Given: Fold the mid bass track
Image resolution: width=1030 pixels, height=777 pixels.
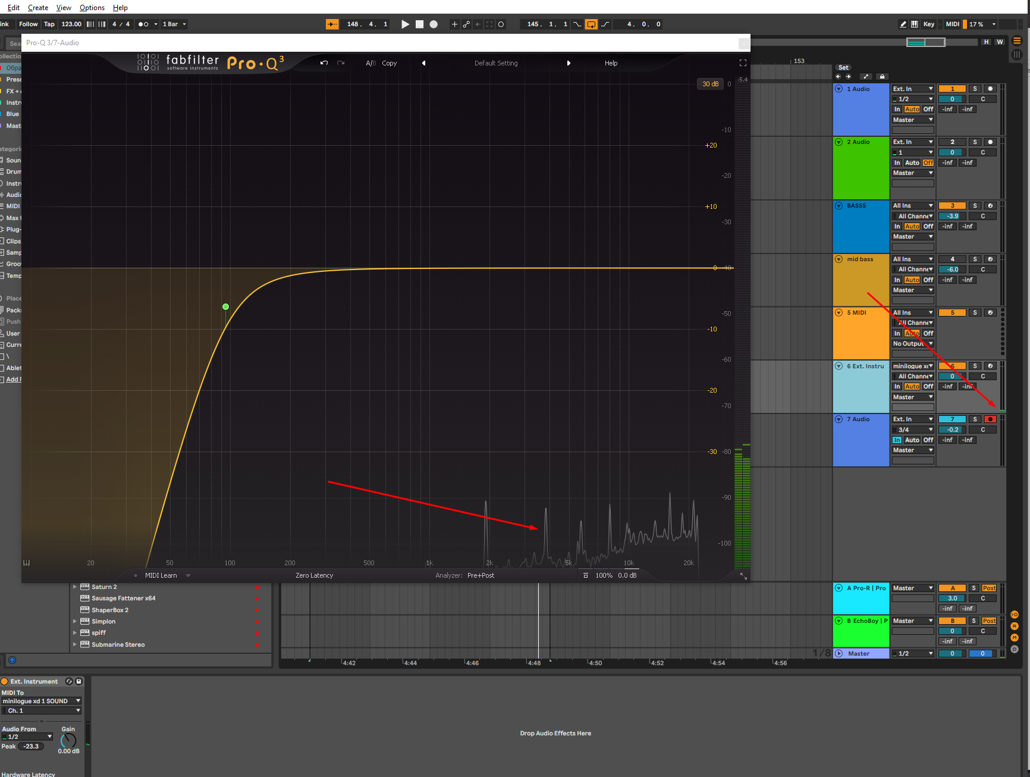Looking at the screenshot, I should click(x=839, y=259).
